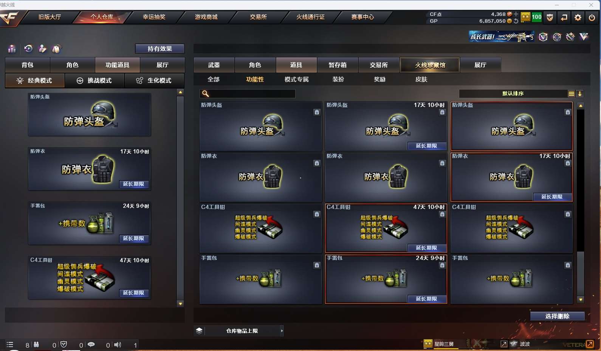Image resolution: width=601 pixels, height=351 pixels.
Task: Click the warehouse scrollbar down arrow
Action: pos(581,300)
